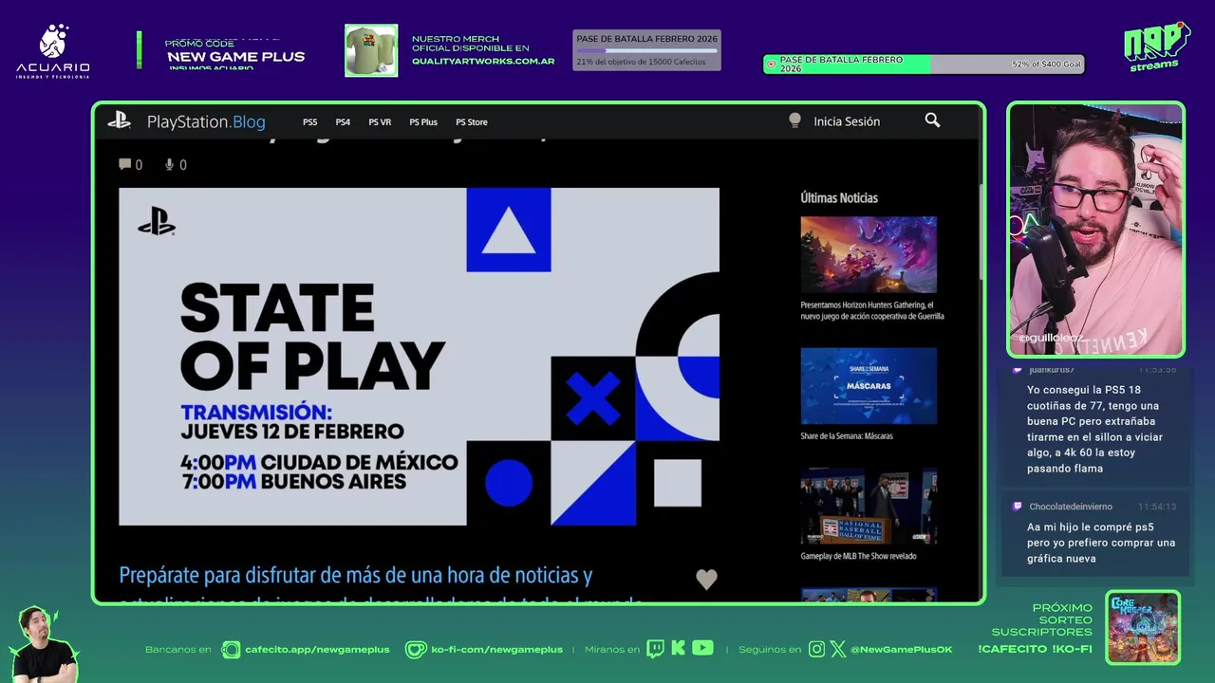Click the X social icon in bottom bar
The width and height of the screenshot is (1215, 683).
click(x=837, y=650)
